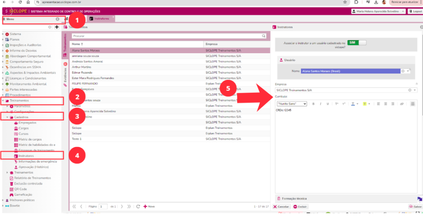Click the center align icon in editor
This screenshot has width=423, height=221.
click(x=385, y=104)
